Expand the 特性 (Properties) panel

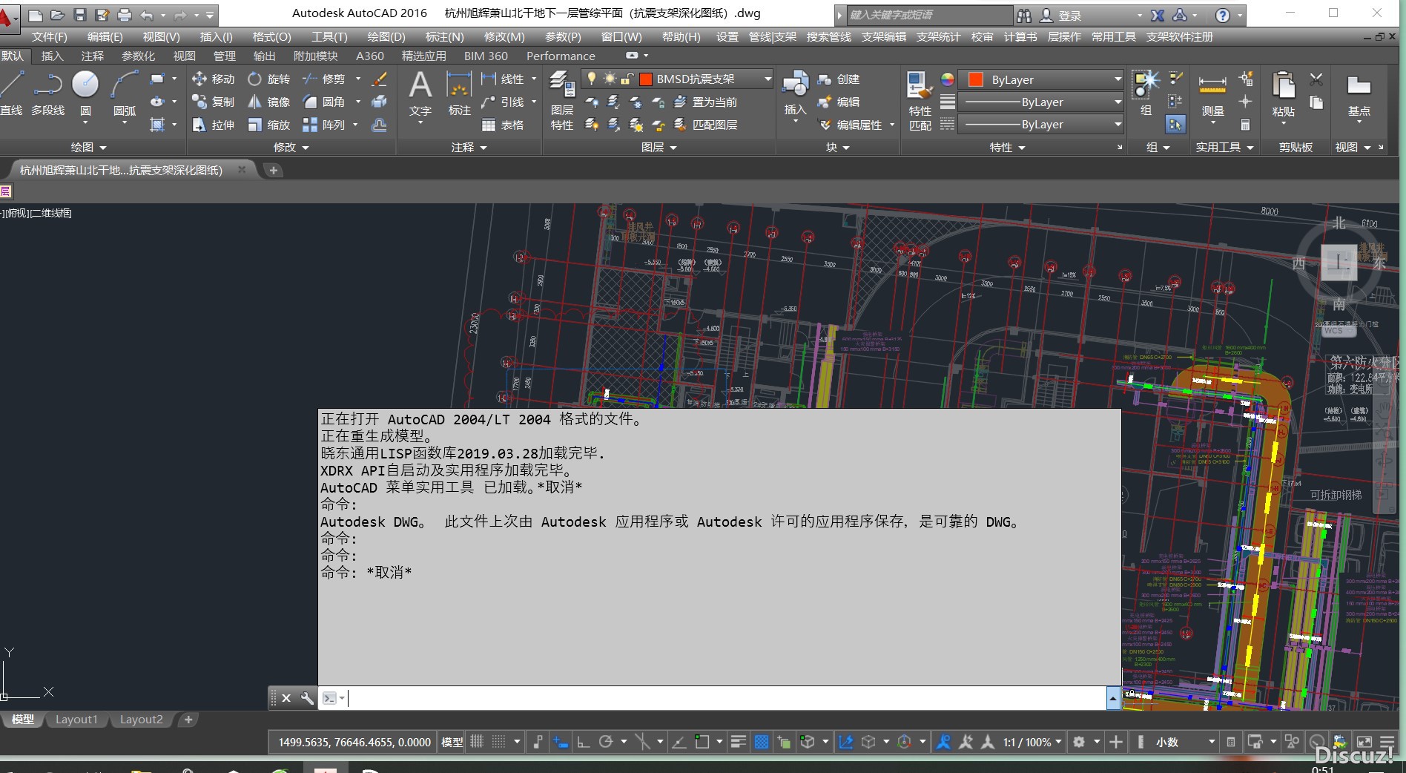(x=1008, y=147)
